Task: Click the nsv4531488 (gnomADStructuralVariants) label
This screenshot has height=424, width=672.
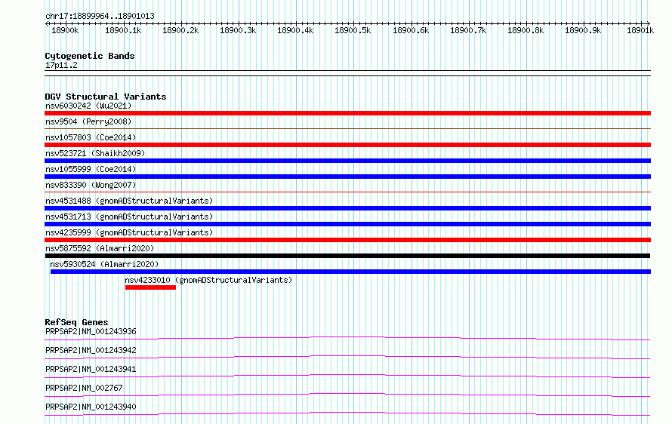Action: point(129,201)
